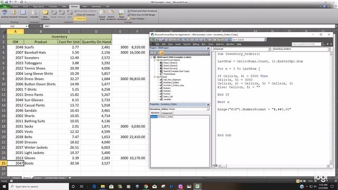Select cell containing Baseball Hats
The image size is (338, 190).
click(x=41, y=52)
